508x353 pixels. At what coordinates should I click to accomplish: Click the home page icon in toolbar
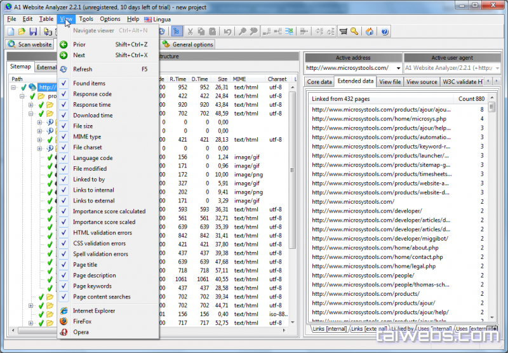(370, 32)
